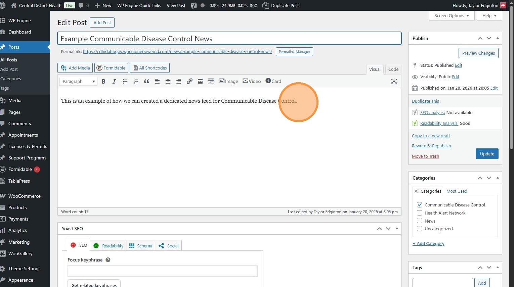Click the Add Category link
The image size is (514, 287).
428,244
